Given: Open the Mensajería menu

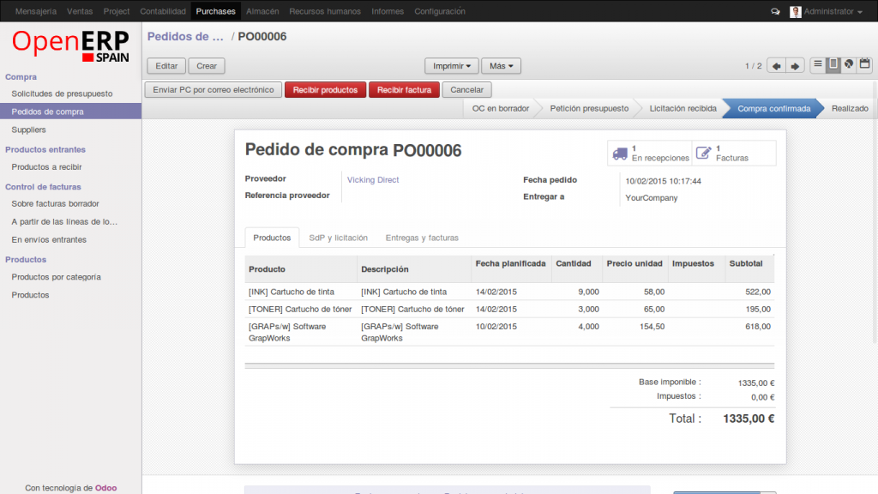Looking at the screenshot, I should (36, 11).
